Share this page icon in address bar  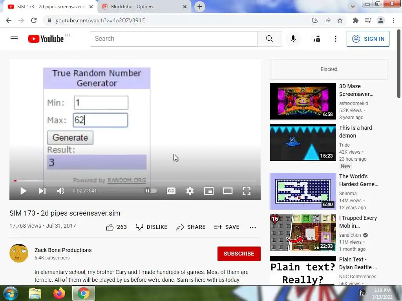click(x=327, y=20)
